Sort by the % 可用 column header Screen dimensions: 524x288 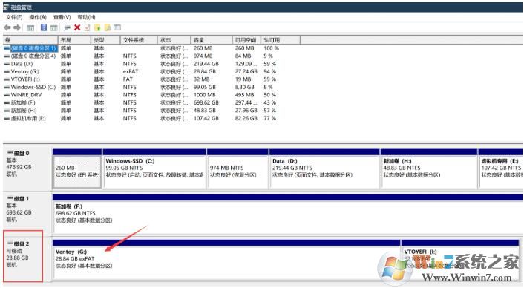[281, 40]
